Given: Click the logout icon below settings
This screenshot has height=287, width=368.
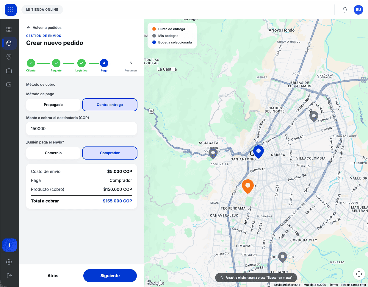Looking at the screenshot, I should 9,275.
